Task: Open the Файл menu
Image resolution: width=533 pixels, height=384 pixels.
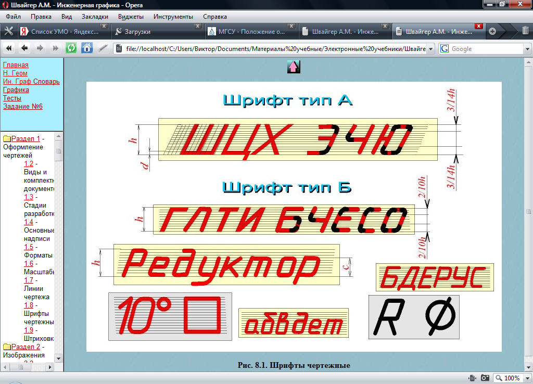Action: 13,17
